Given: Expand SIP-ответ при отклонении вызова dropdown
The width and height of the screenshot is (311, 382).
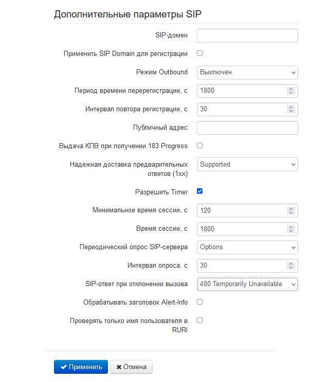Looking at the screenshot, I should pos(247,284).
